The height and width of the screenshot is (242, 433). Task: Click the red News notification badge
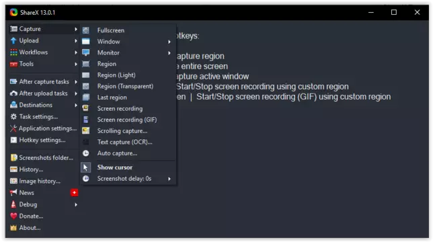74,193
